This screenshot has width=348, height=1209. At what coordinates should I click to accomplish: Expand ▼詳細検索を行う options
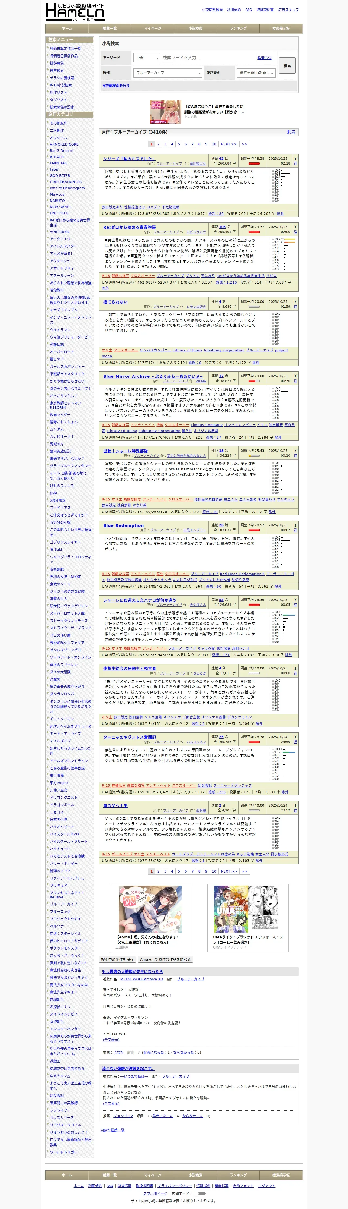point(116,86)
